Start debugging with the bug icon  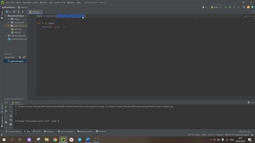tap(230, 7)
